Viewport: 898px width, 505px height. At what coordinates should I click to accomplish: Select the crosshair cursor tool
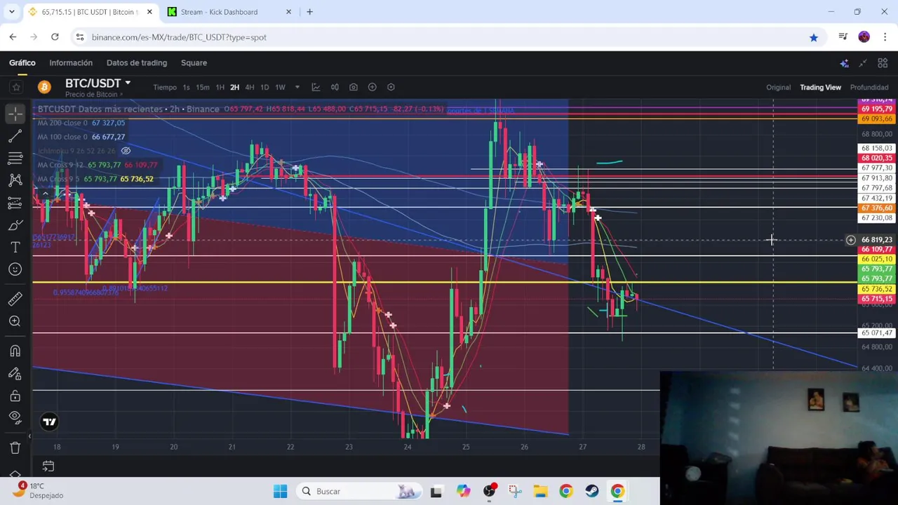tap(15, 112)
